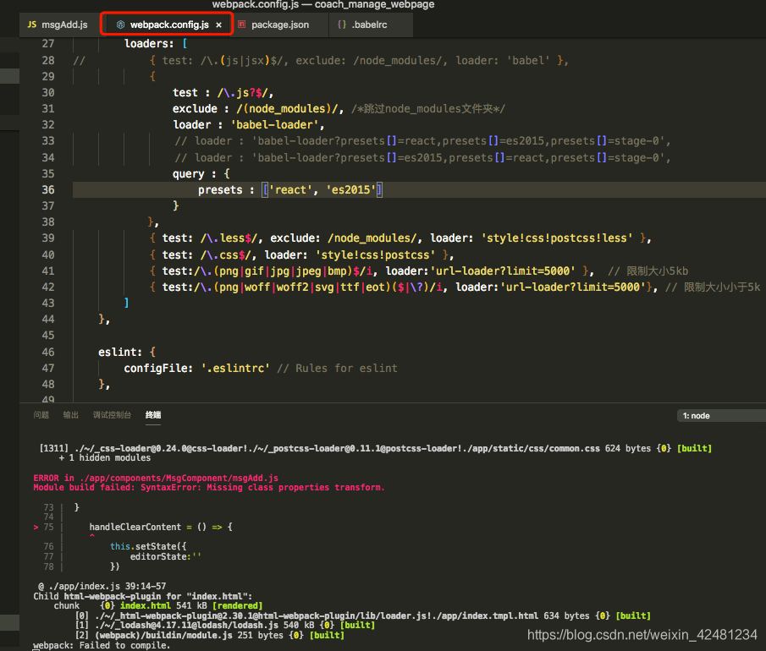Click the JS file icon on msgAdd.js tab

pyautogui.click(x=32, y=25)
